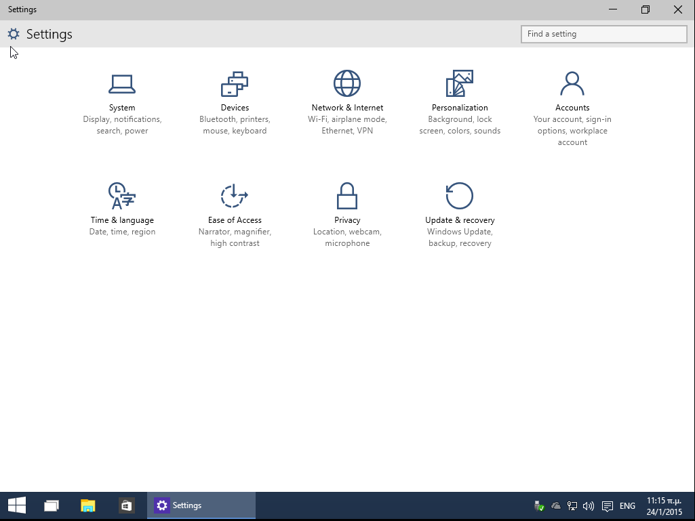
Task: Open the Store app on taskbar
Action: click(x=126, y=505)
